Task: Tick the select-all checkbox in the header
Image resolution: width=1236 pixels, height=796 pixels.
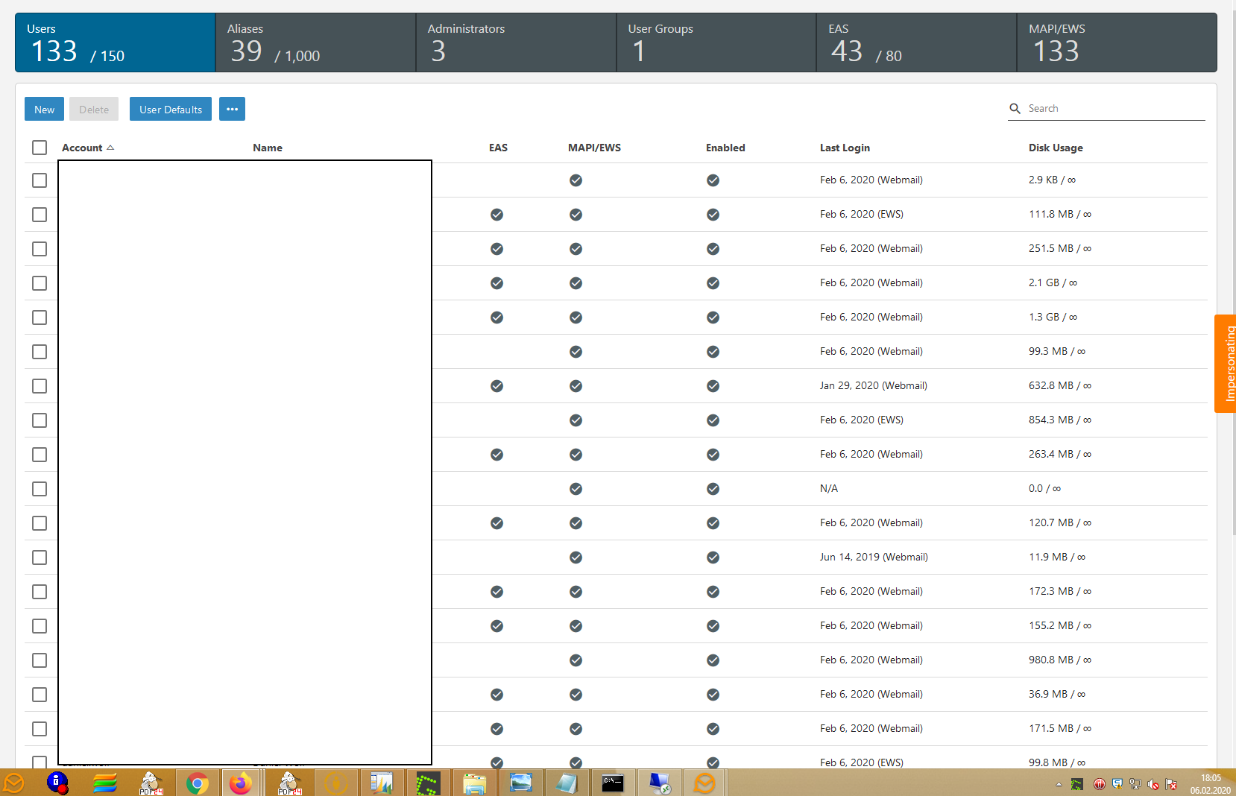Action: [40, 148]
